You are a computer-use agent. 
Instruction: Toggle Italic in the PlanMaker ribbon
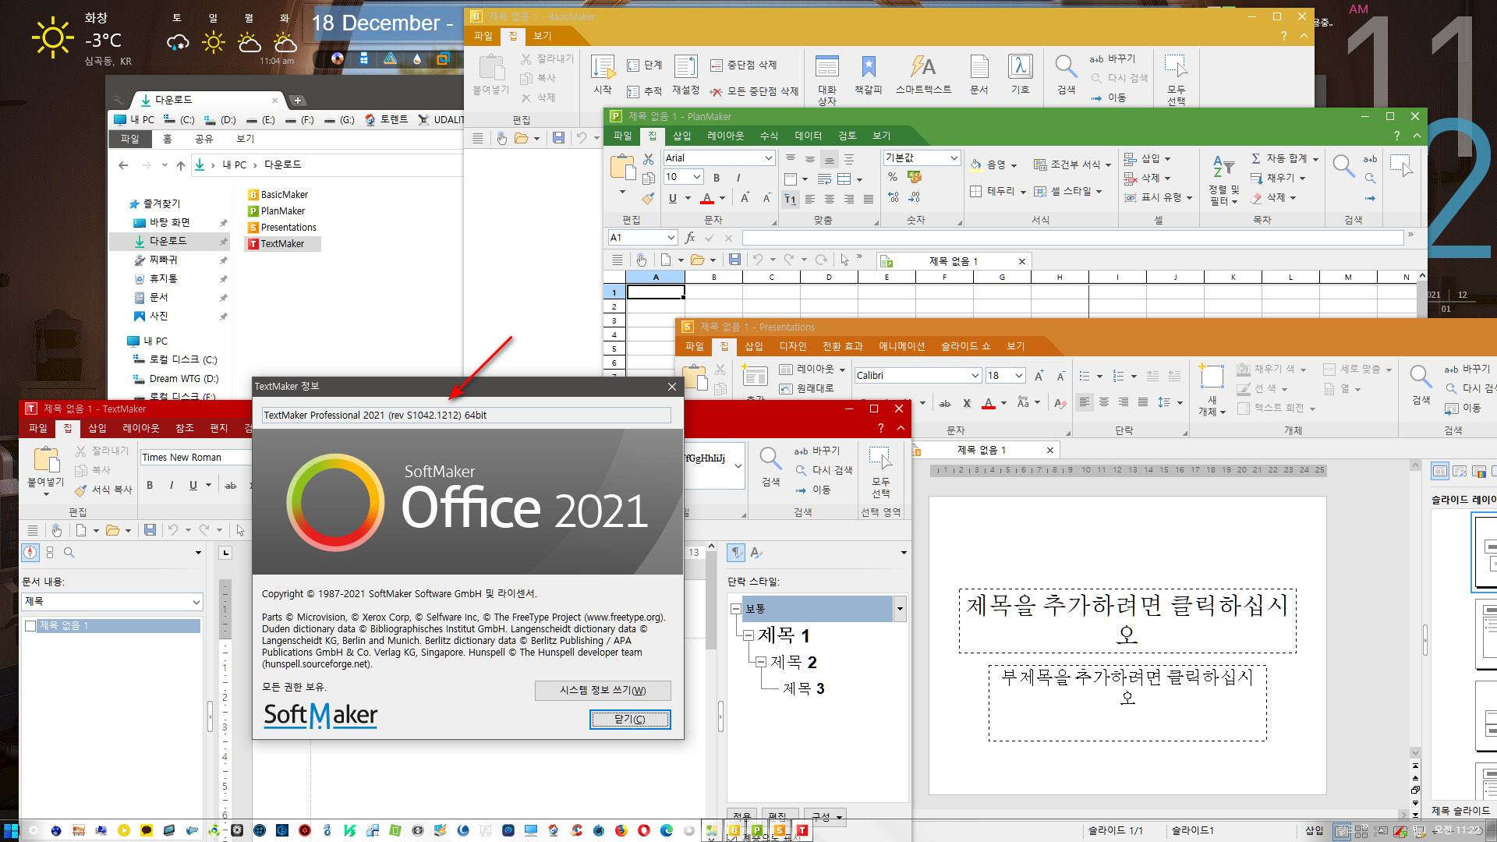(x=738, y=178)
